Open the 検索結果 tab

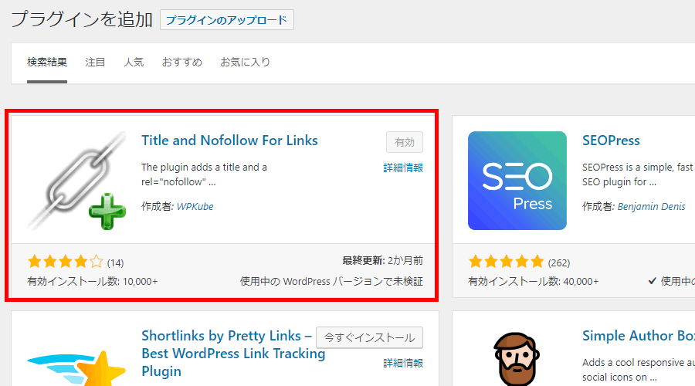47,62
